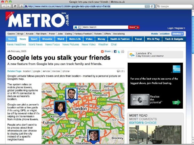Open the Dating link
Image resolution: width=194 pixels, height=145 pixels.
(x=68, y=34)
